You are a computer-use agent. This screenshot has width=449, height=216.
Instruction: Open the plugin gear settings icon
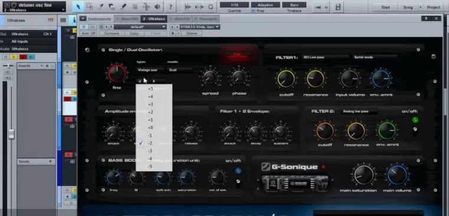click(x=173, y=34)
